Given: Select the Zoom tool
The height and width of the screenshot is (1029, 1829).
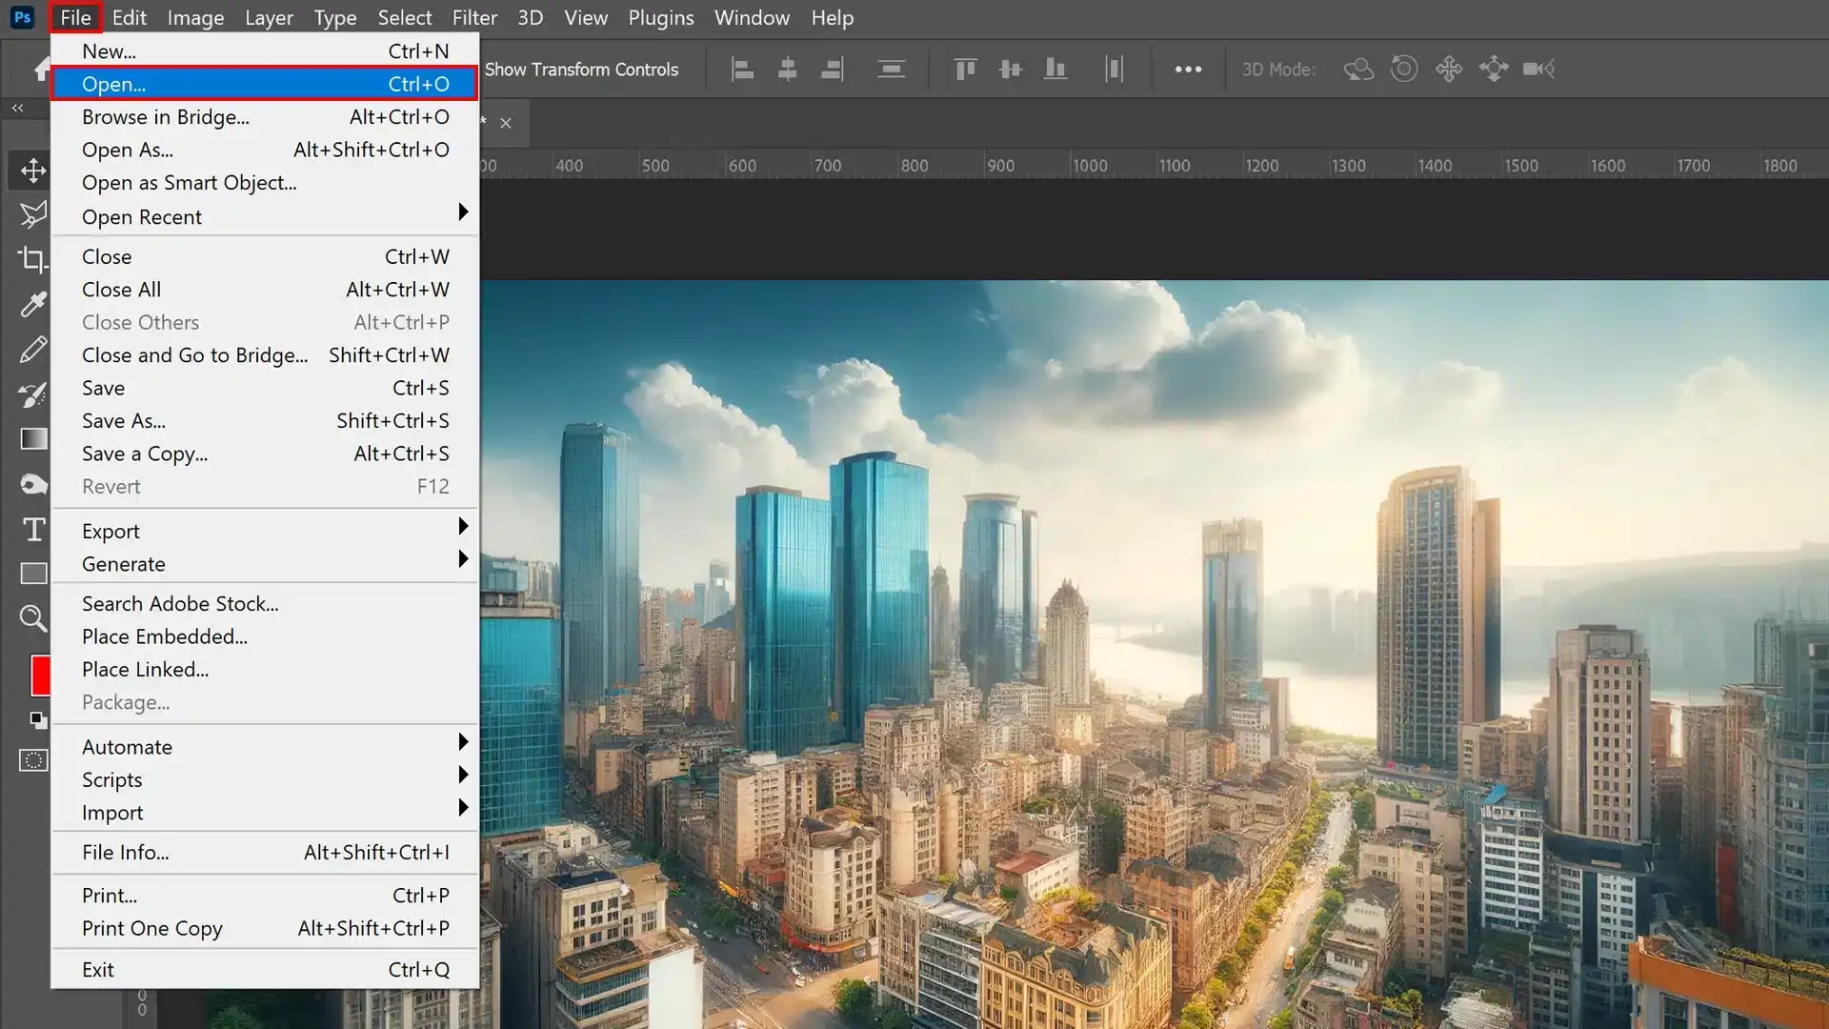Looking at the screenshot, I should 33,618.
